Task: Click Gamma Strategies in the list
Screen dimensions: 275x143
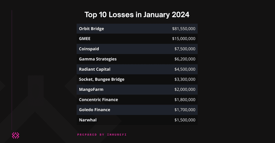Action: tap(98, 59)
